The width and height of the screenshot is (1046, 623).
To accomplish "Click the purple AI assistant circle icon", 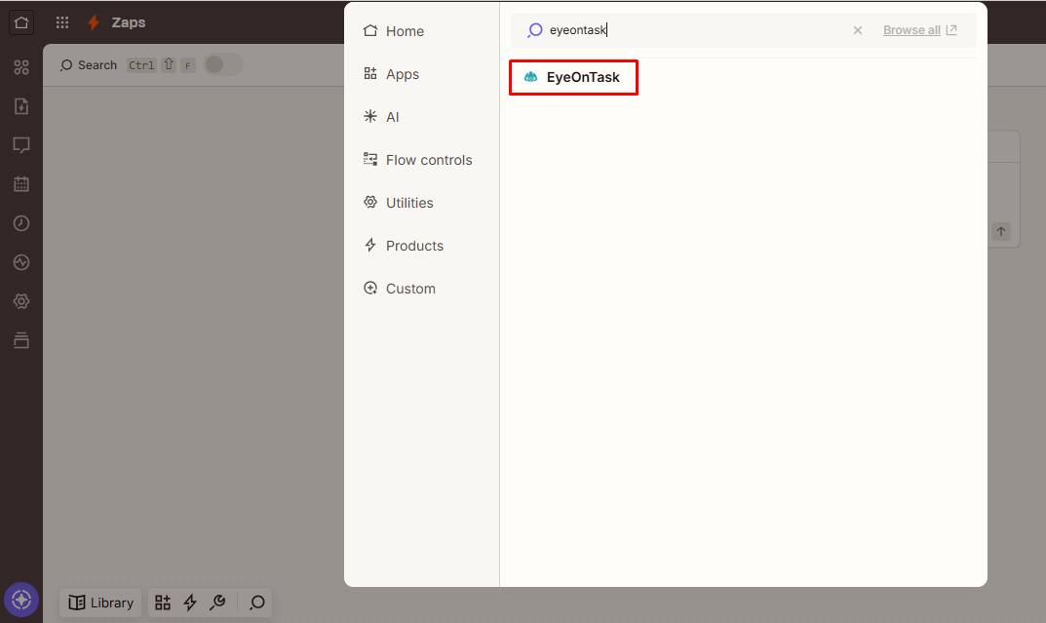I will [x=21, y=600].
